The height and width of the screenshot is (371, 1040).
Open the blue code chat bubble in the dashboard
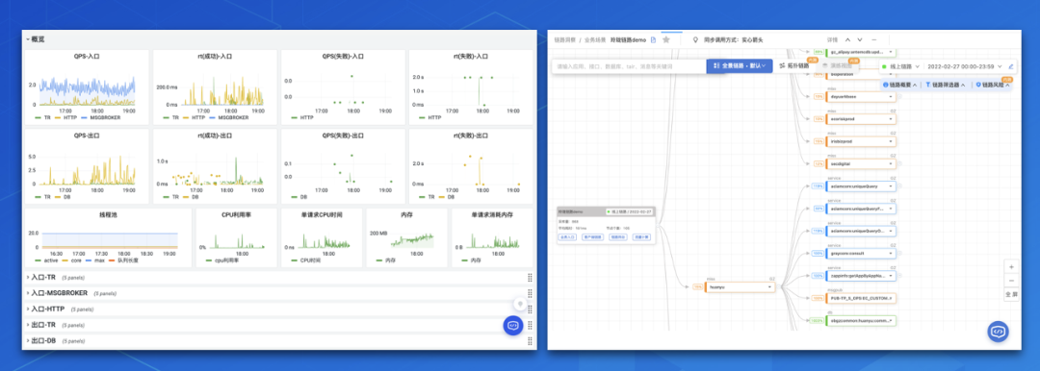point(512,325)
